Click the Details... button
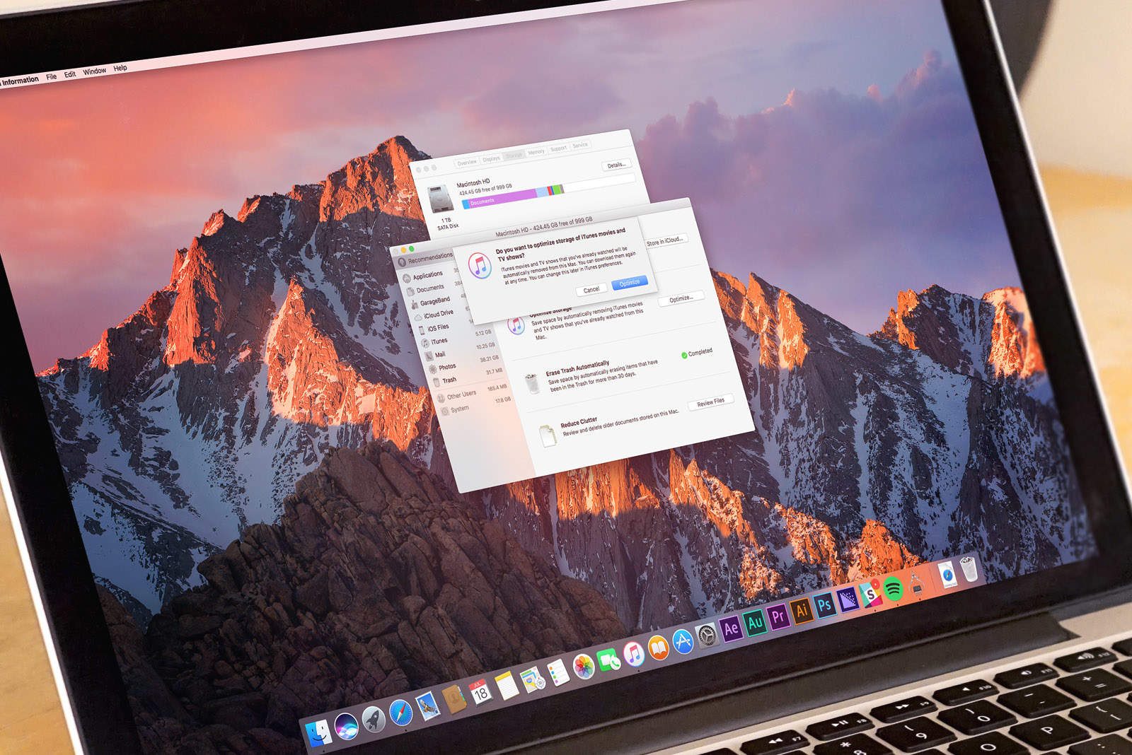The height and width of the screenshot is (755, 1132). pos(616,165)
